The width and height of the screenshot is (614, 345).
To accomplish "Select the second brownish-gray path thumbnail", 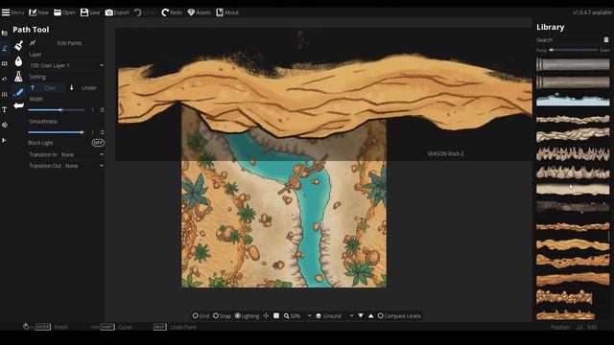I will (x=573, y=82).
